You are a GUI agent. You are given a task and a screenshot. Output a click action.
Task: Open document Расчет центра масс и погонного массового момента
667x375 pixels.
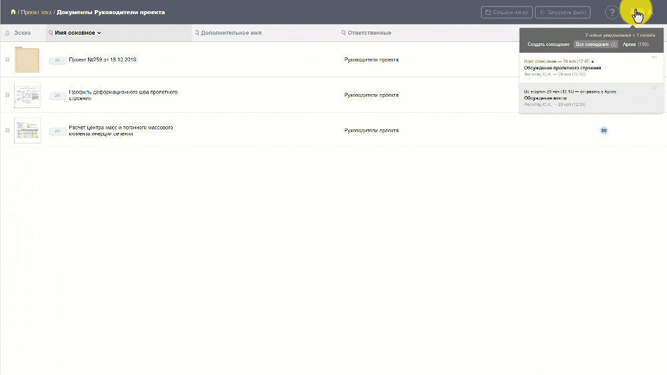coord(121,130)
